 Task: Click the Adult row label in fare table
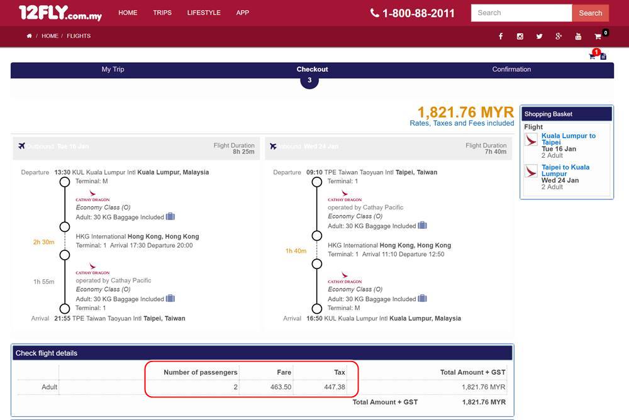[49, 387]
